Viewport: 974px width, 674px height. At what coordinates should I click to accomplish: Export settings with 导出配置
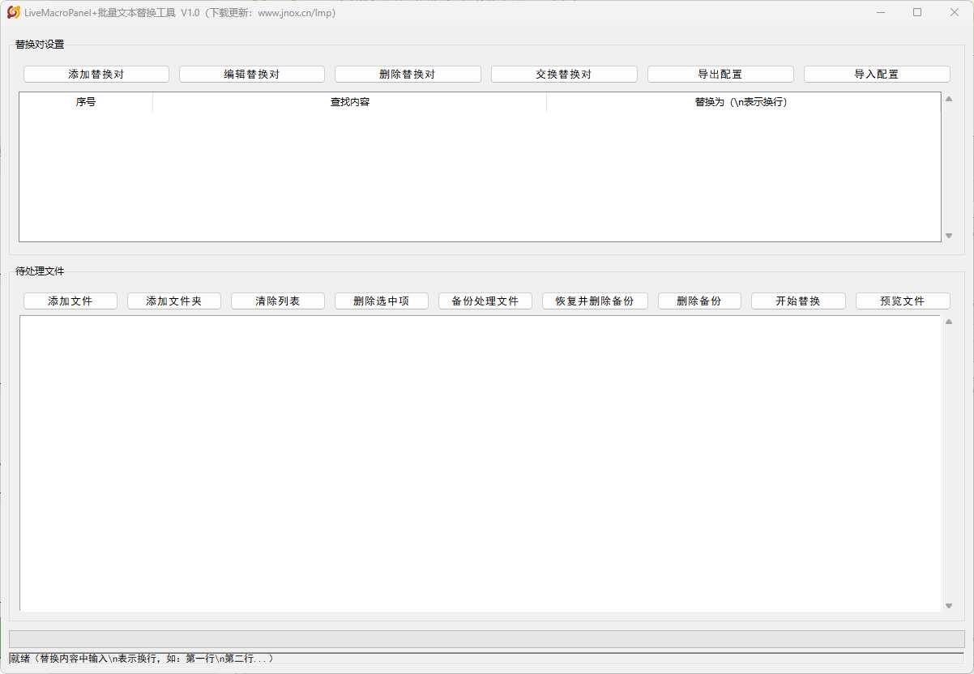pyautogui.click(x=720, y=74)
